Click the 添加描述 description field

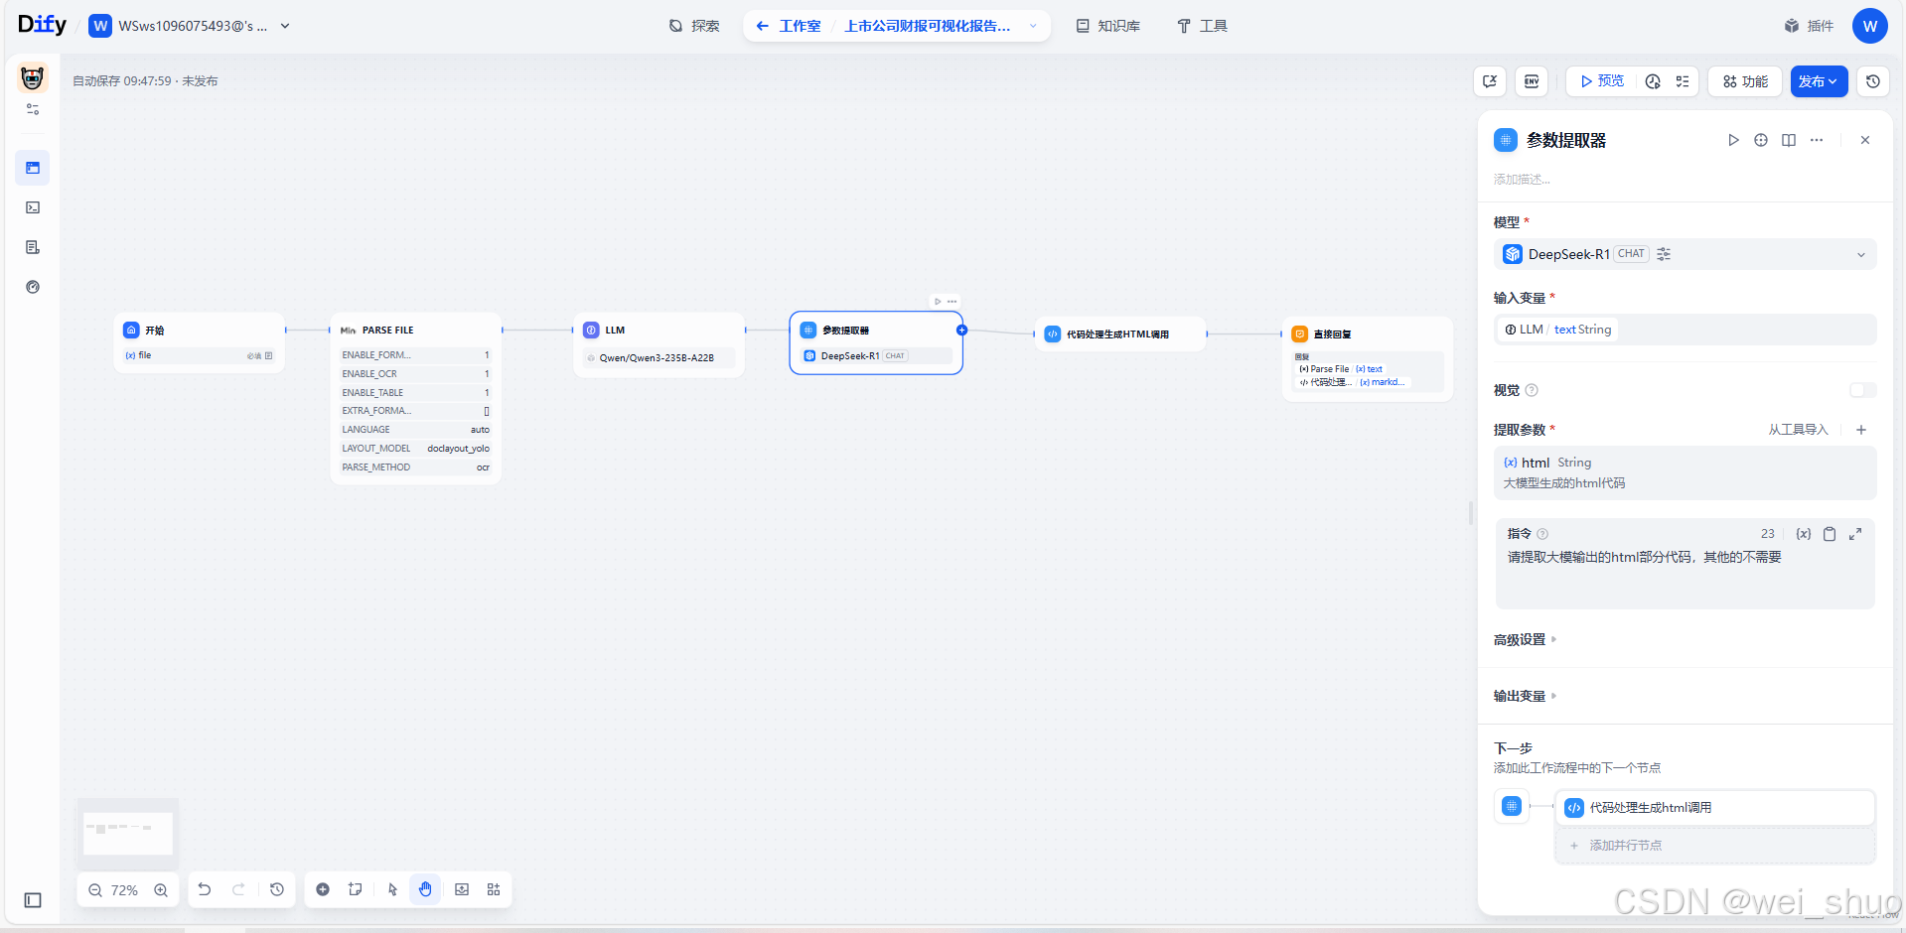1522,180
